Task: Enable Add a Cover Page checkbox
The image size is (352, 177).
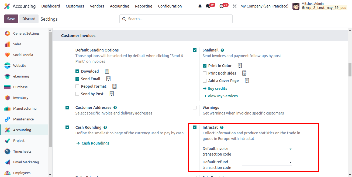Action: [x=205, y=81]
